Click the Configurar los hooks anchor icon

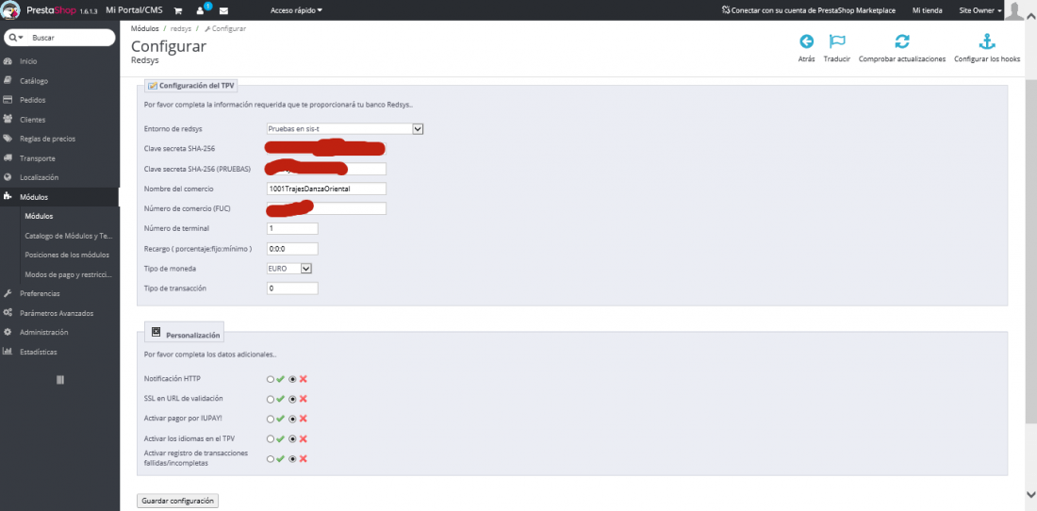point(987,41)
